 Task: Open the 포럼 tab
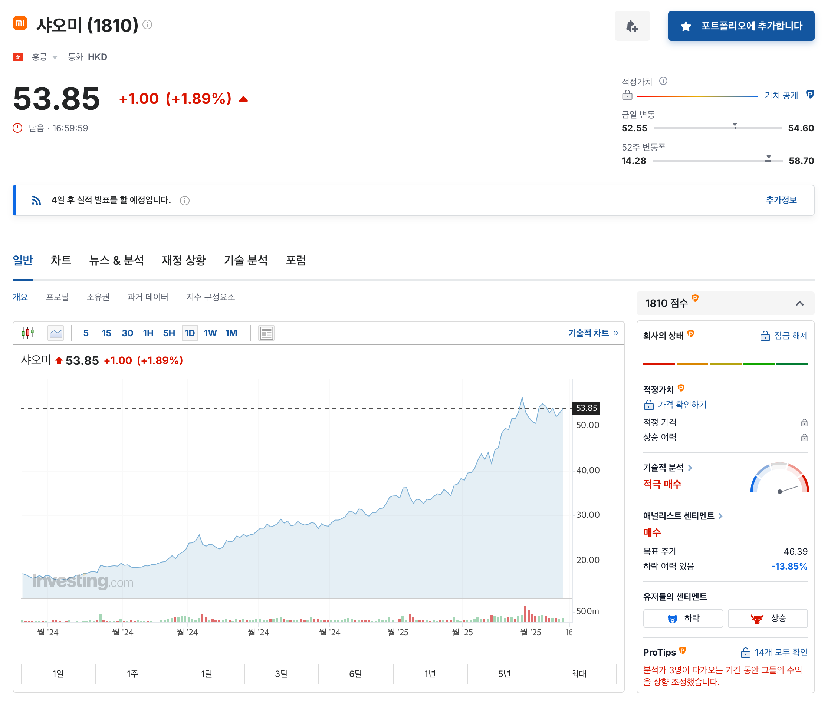(296, 260)
